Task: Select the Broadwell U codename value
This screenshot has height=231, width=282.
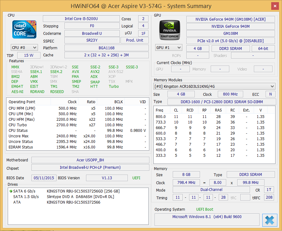Action: pyautogui.click(x=92, y=33)
